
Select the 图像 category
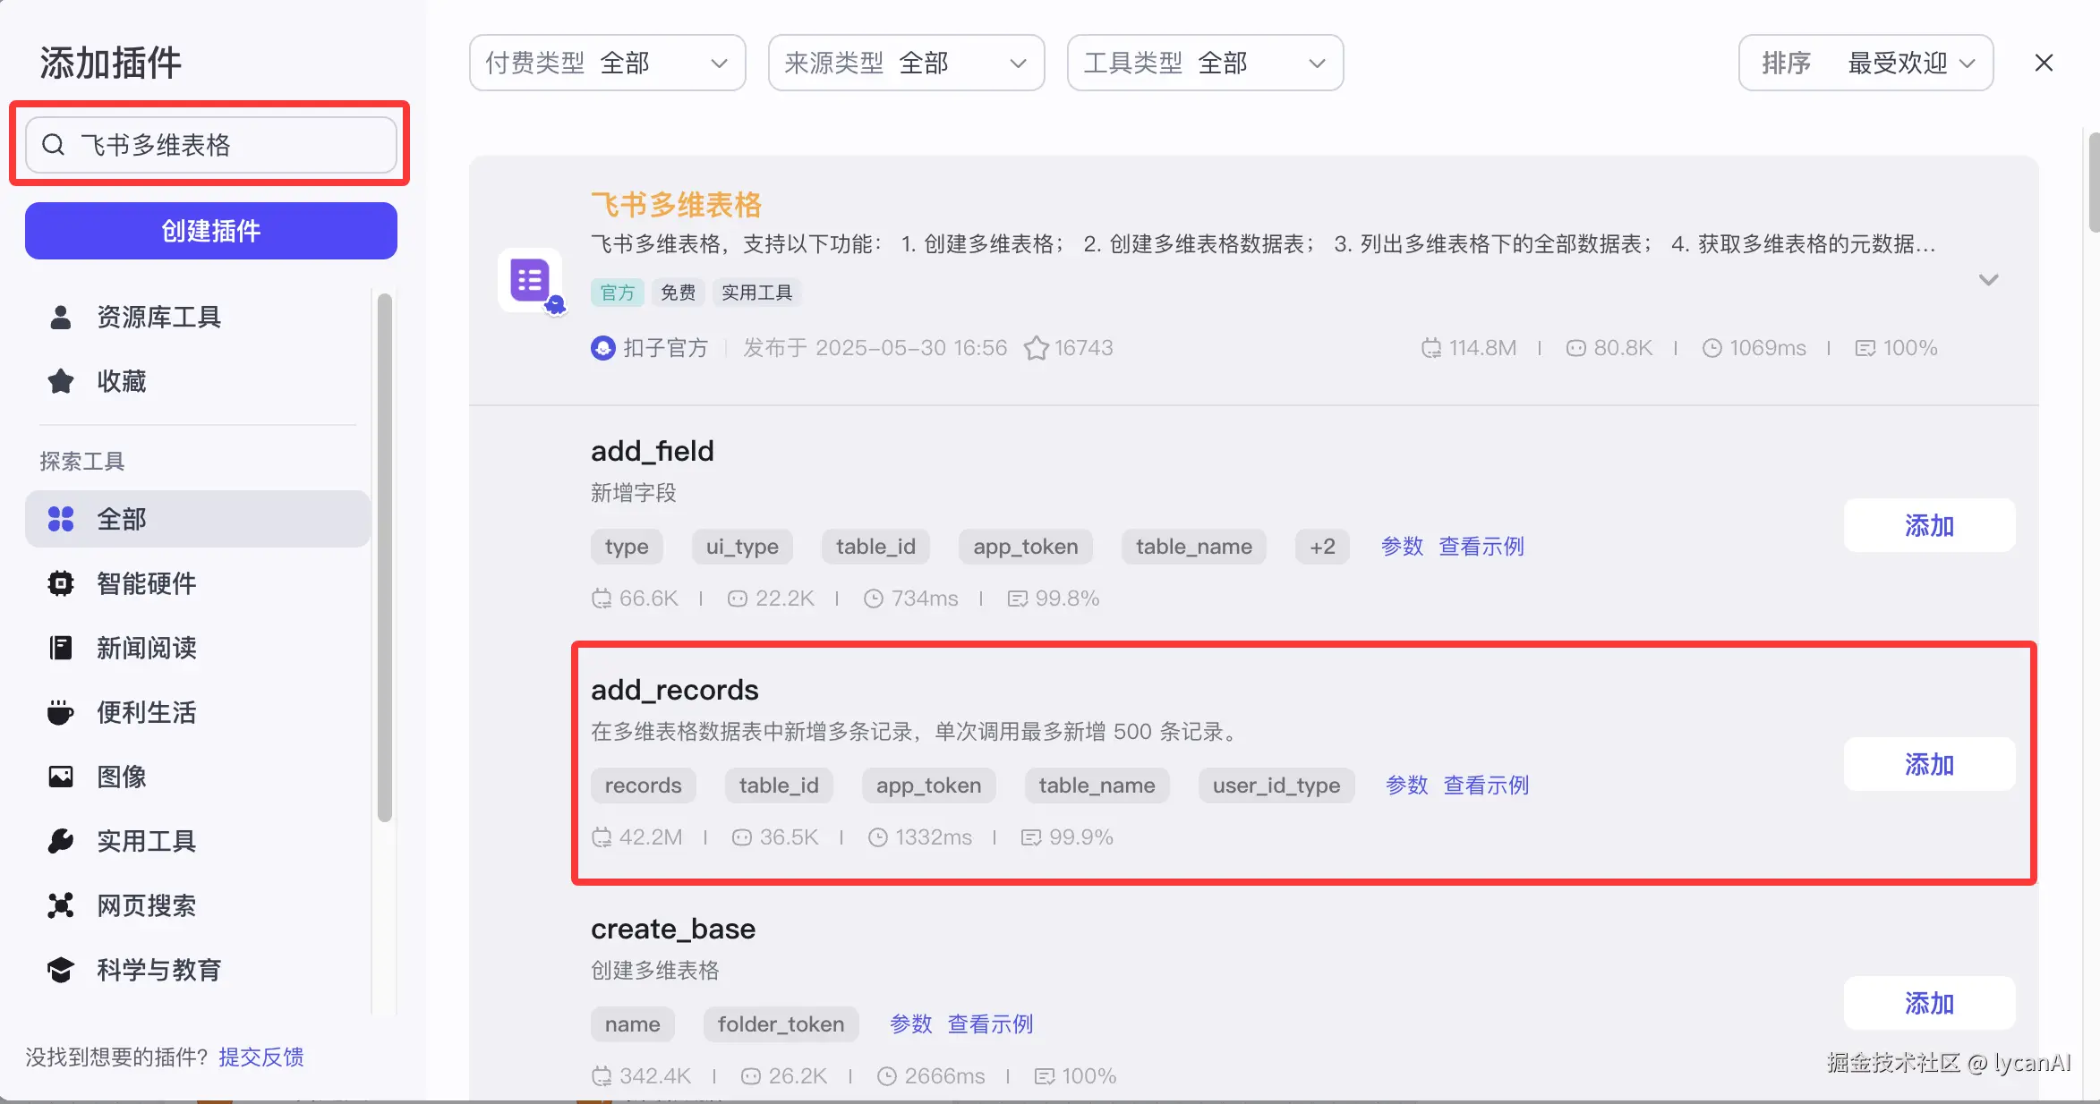tap(121, 777)
